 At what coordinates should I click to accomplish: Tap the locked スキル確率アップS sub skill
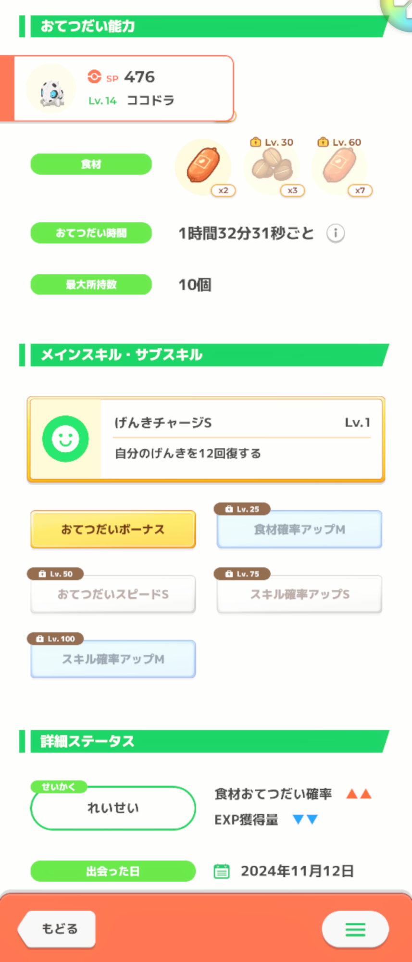click(300, 594)
